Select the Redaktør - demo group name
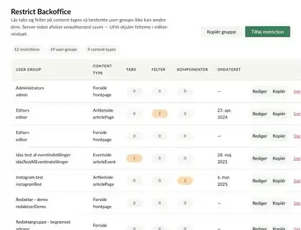Viewport: 301px width, 230px height. [x=32, y=199]
